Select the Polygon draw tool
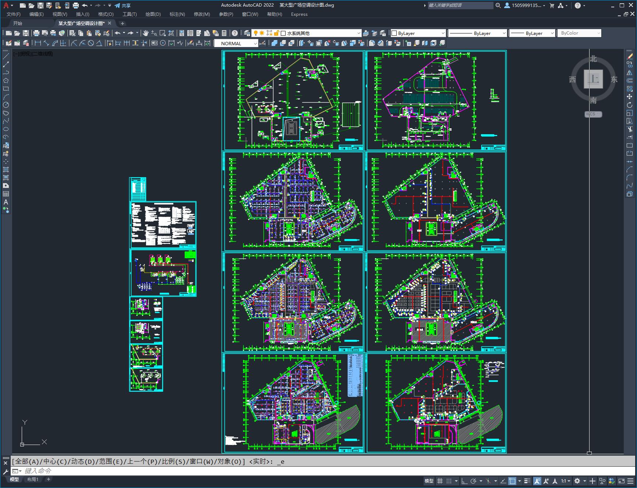The width and height of the screenshot is (637, 488). [6, 81]
